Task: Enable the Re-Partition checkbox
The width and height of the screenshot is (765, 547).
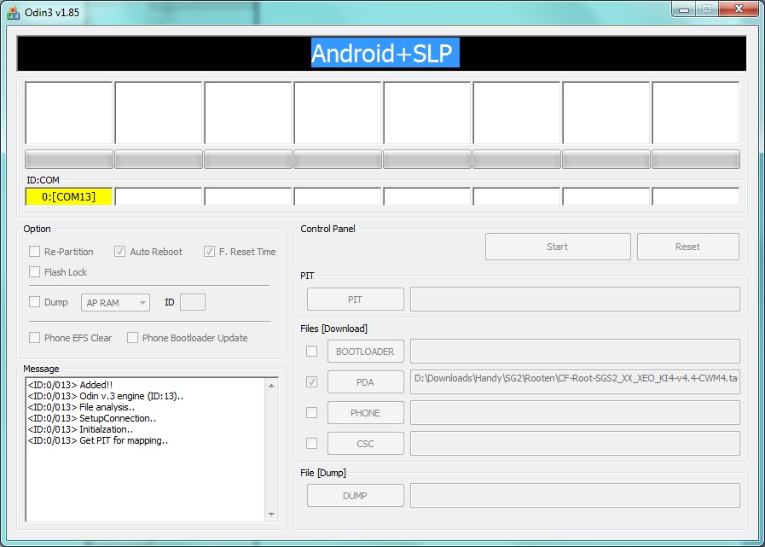Action: pyautogui.click(x=34, y=252)
